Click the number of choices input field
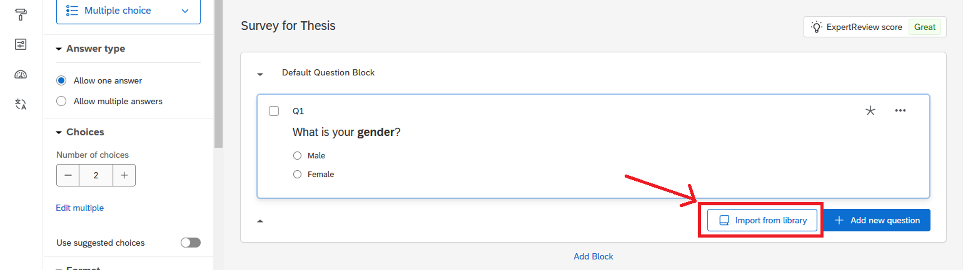Viewport: 963px width, 270px height. click(96, 175)
